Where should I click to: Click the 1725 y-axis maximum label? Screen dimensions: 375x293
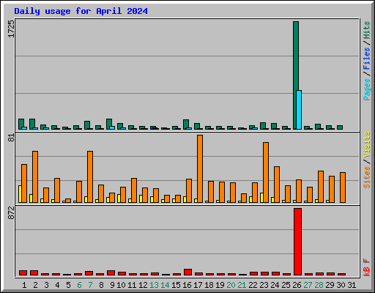pos(11,29)
